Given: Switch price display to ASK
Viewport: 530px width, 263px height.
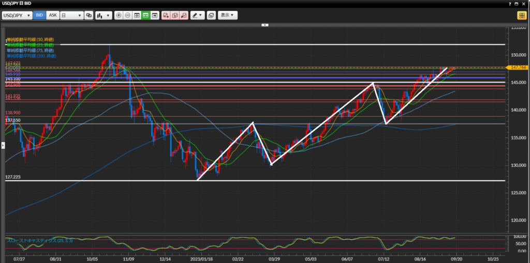Looking at the screenshot, I should coord(52,16).
